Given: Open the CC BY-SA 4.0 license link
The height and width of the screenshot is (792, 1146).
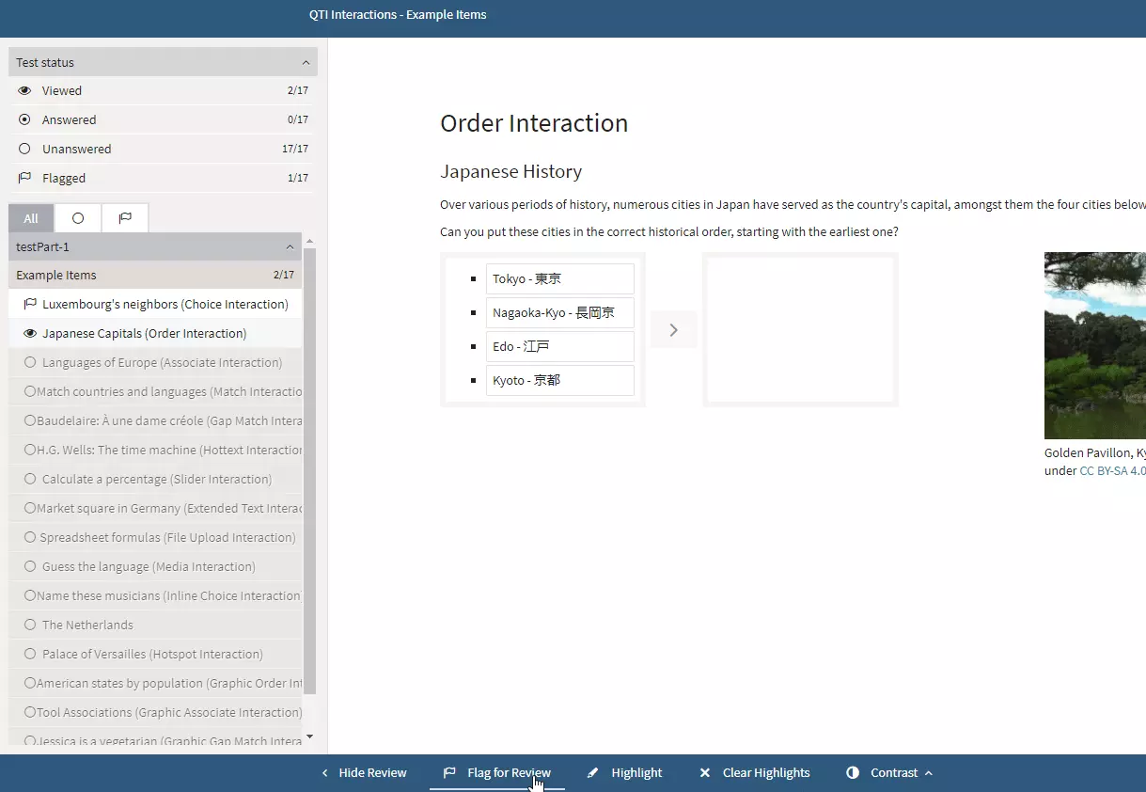Looking at the screenshot, I should point(1112,470).
